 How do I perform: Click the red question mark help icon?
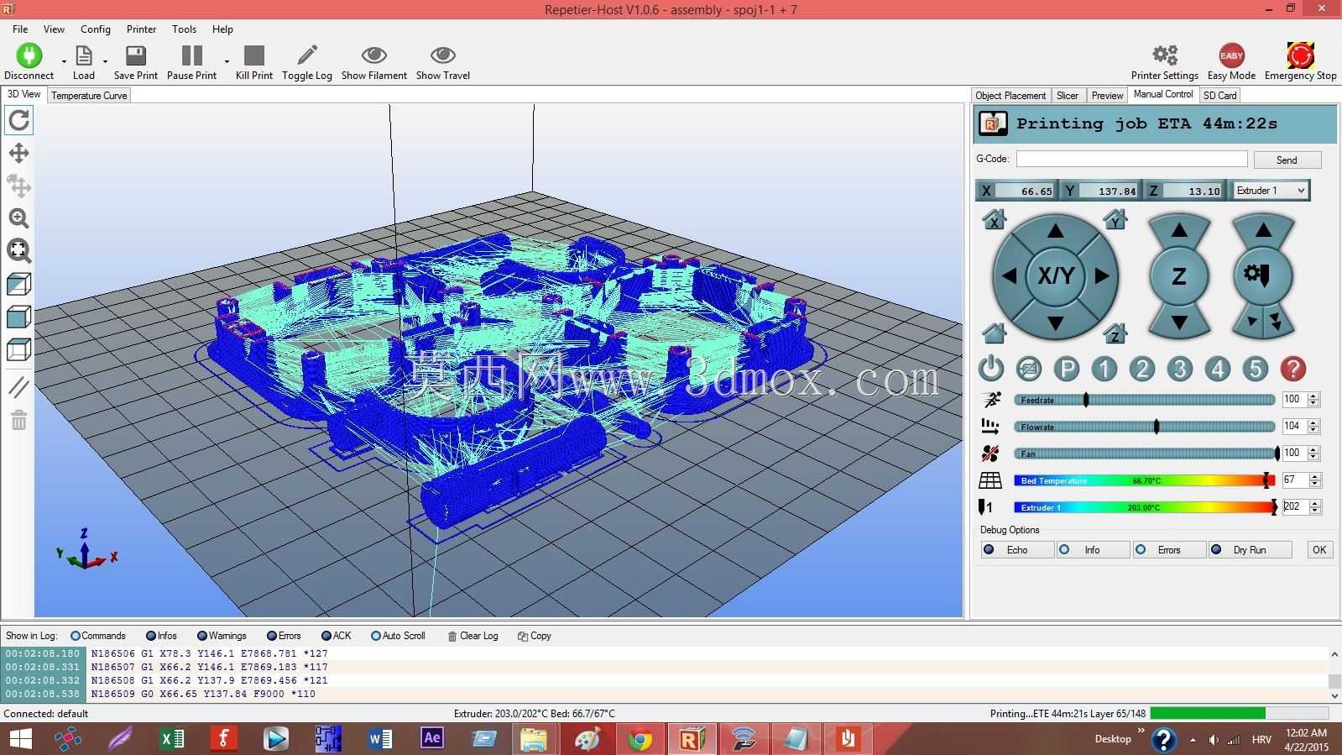pos(1293,369)
